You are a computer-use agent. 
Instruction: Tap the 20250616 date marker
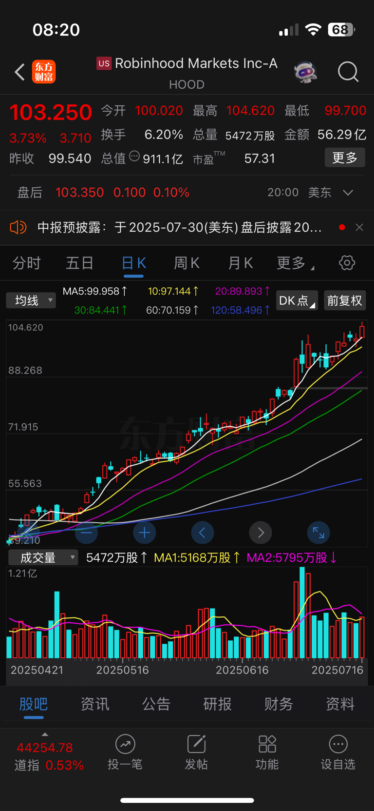tap(242, 670)
